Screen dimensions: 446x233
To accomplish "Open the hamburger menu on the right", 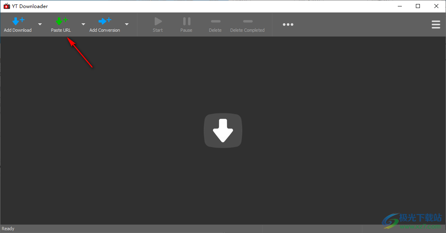I will coord(436,25).
